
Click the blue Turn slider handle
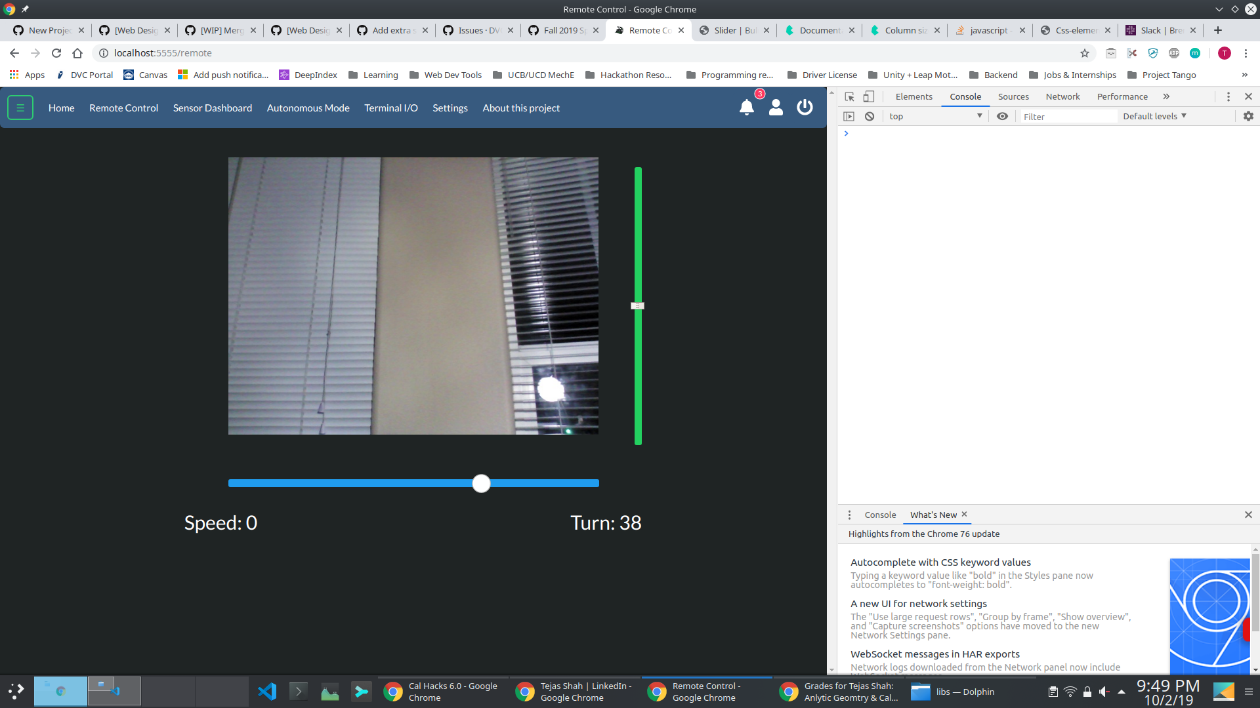click(x=481, y=483)
